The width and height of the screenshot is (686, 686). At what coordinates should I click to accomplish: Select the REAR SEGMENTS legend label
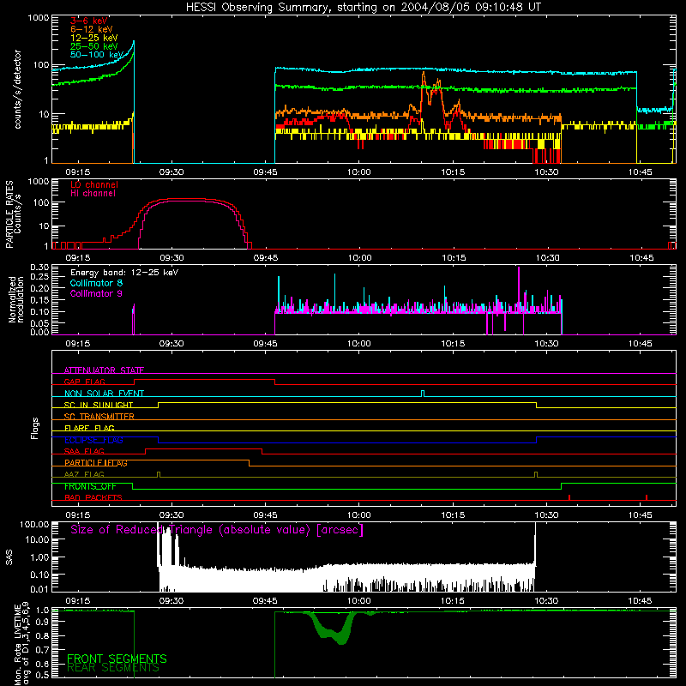pos(113,668)
